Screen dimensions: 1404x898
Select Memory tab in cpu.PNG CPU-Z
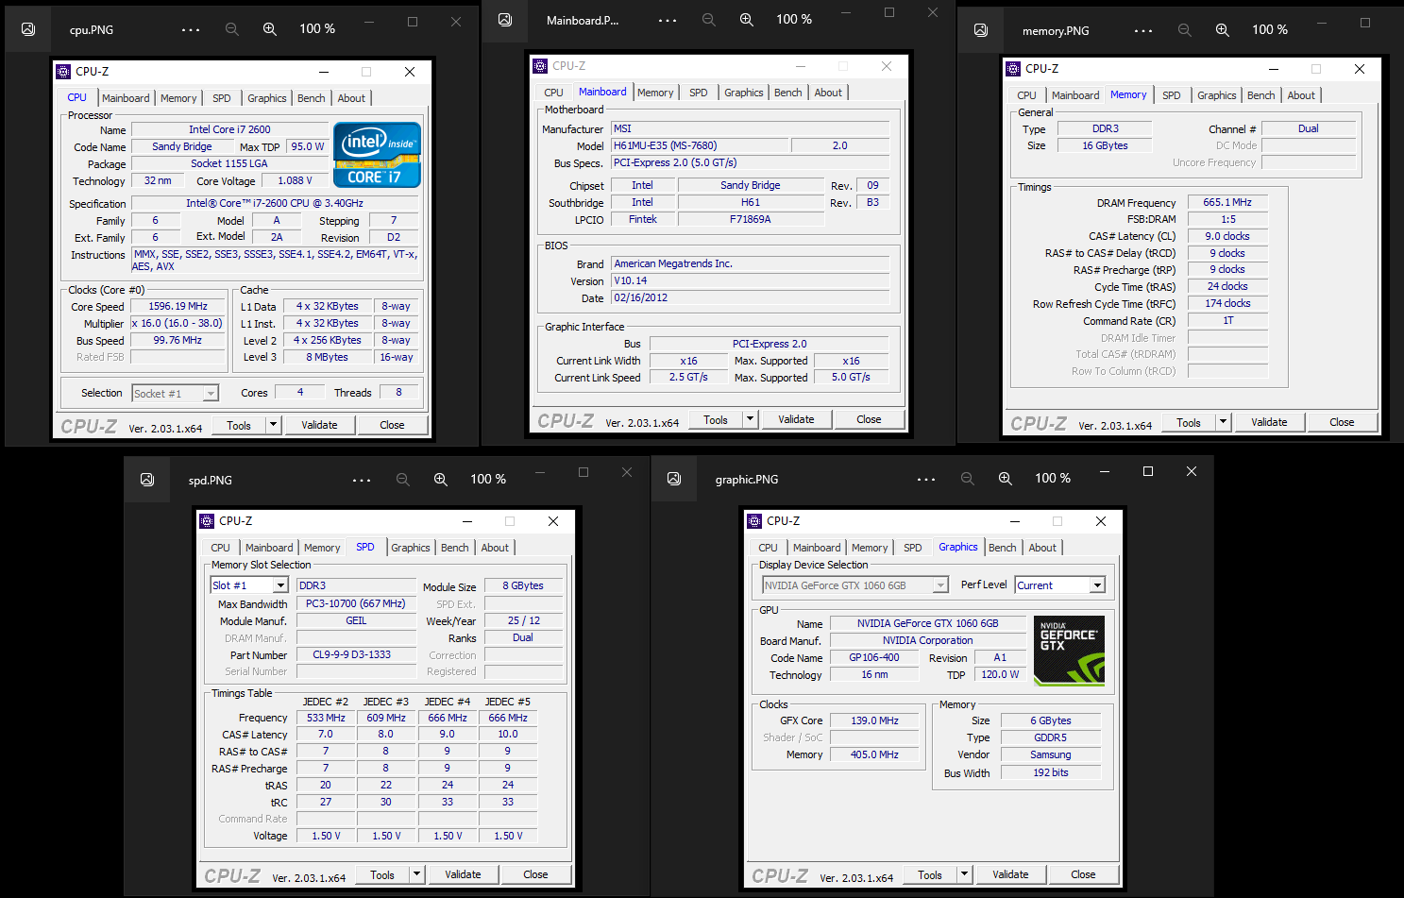point(178,98)
